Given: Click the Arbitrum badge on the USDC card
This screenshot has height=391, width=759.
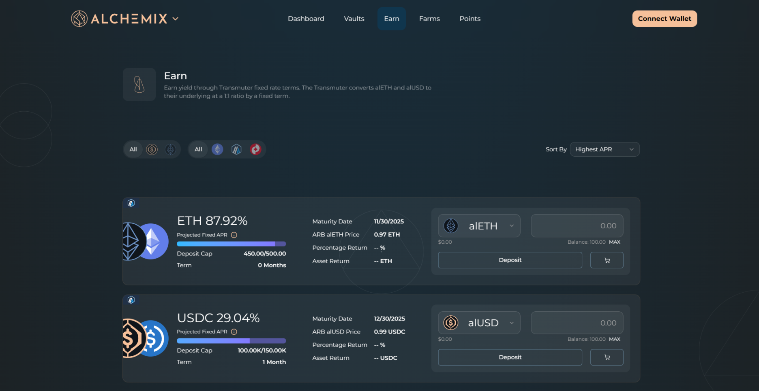Looking at the screenshot, I should click(131, 300).
